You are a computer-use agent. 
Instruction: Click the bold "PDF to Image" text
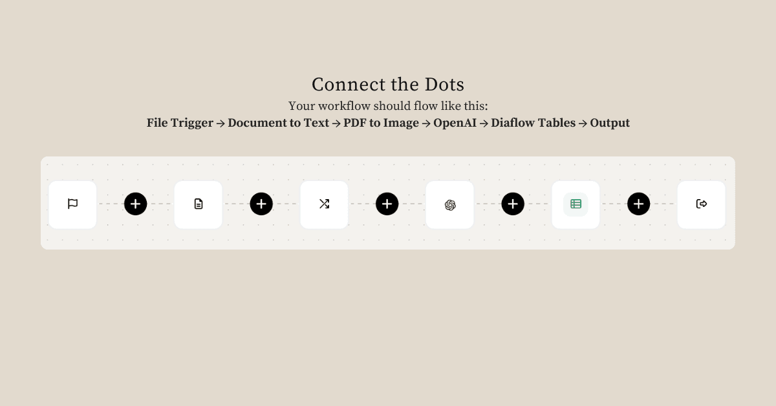[x=381, y=123]
